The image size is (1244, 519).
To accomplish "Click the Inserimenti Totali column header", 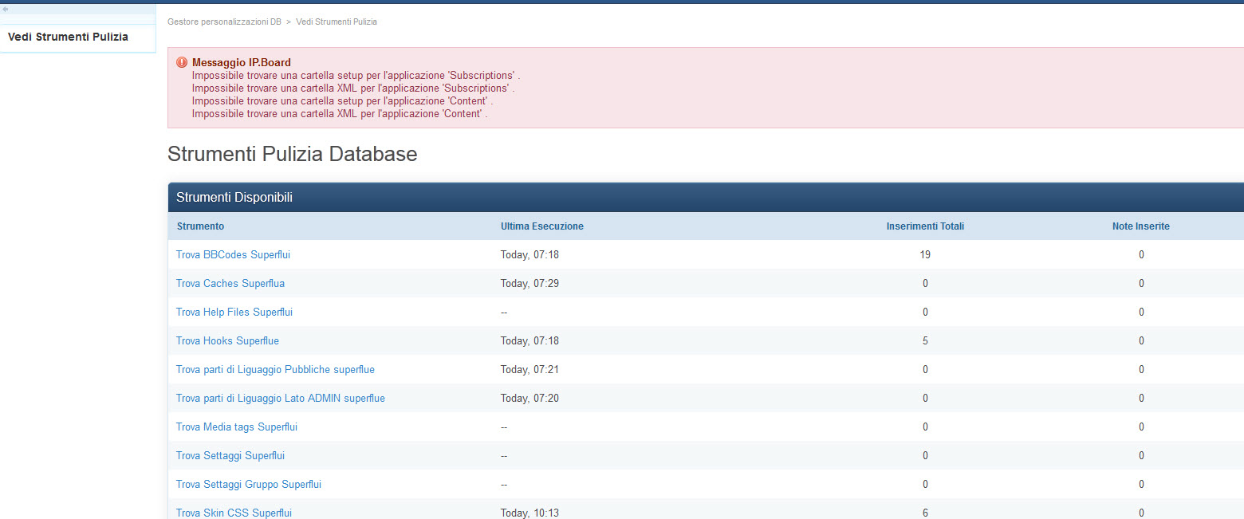I will coord(925,226).
